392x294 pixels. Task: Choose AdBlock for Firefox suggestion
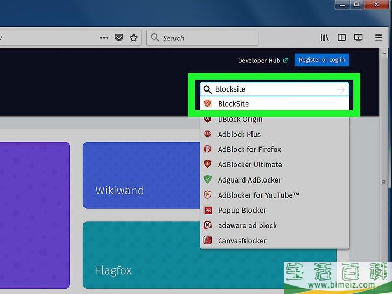(x=275, y=149)
